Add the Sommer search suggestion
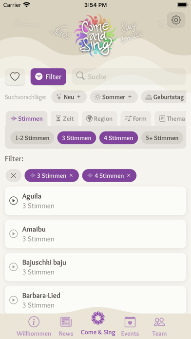This screenshot has width=191, height=339. [114, 97]
